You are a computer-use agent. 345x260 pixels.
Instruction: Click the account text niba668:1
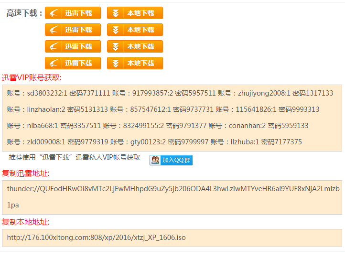click(43, 126)
